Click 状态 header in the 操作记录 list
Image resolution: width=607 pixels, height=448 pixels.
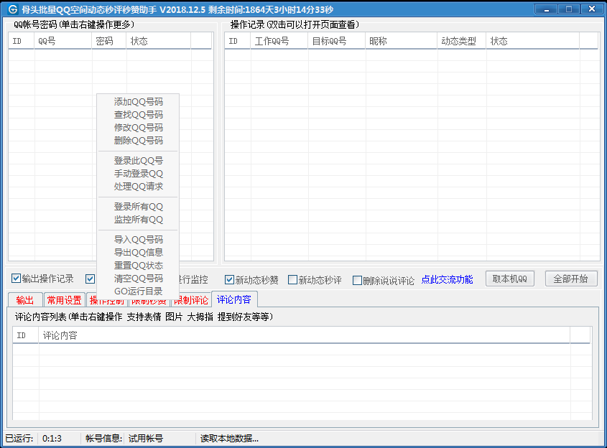tap(533, 41)
